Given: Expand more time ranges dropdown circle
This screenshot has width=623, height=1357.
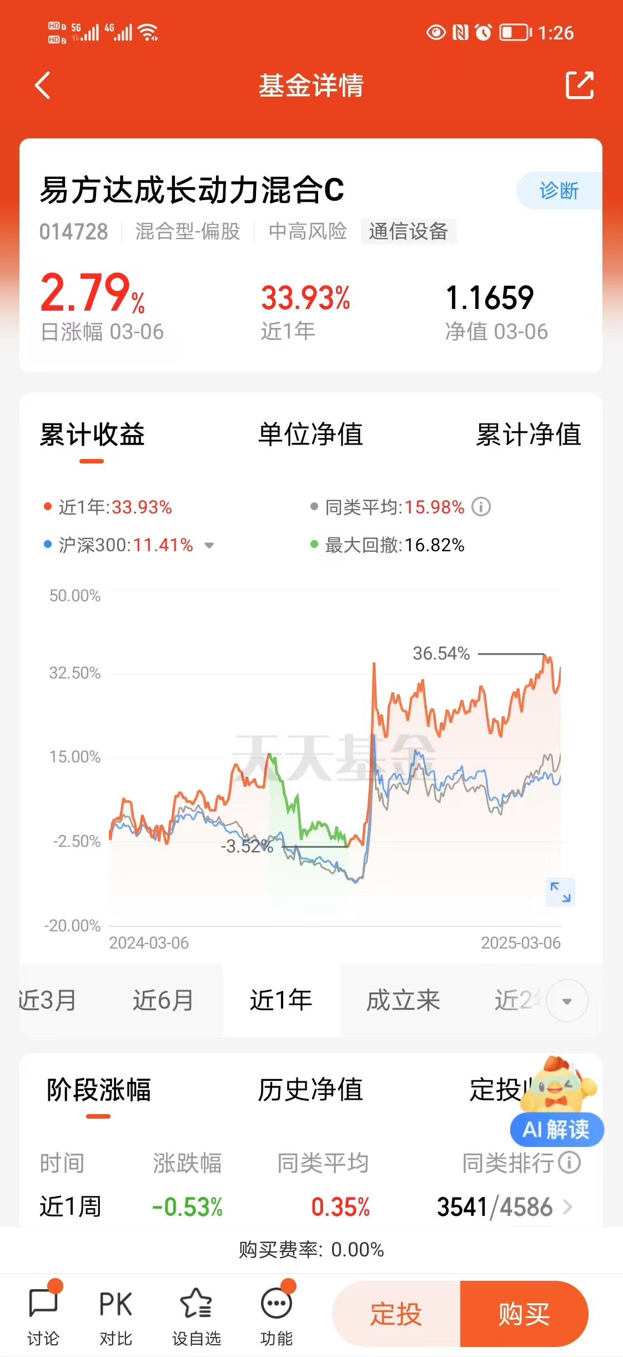Looking at the screenshot, I should pos(567,1001).
